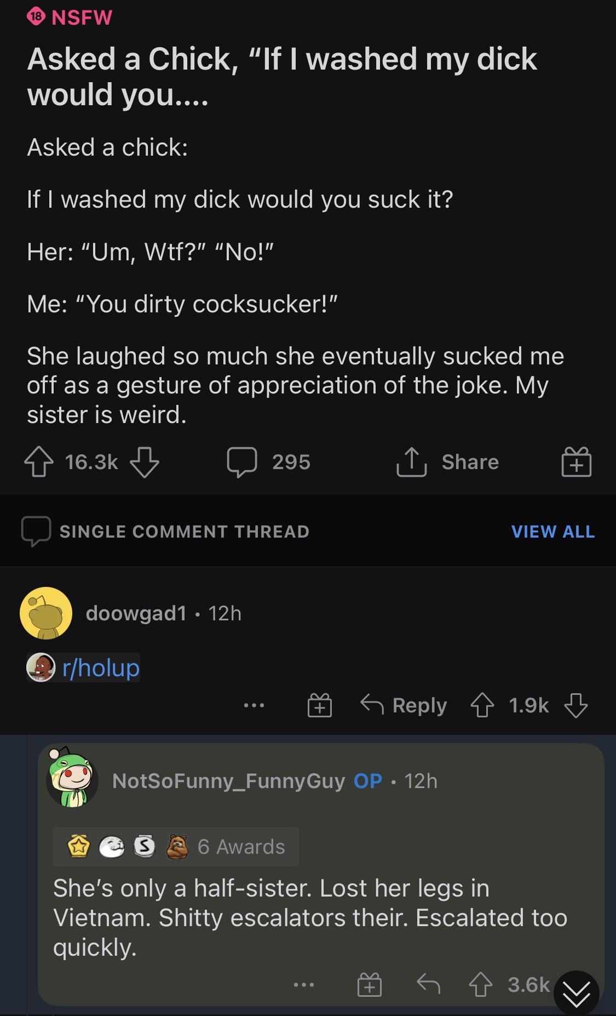Follow the r/holup subreddit link

[x=101, y=667]
